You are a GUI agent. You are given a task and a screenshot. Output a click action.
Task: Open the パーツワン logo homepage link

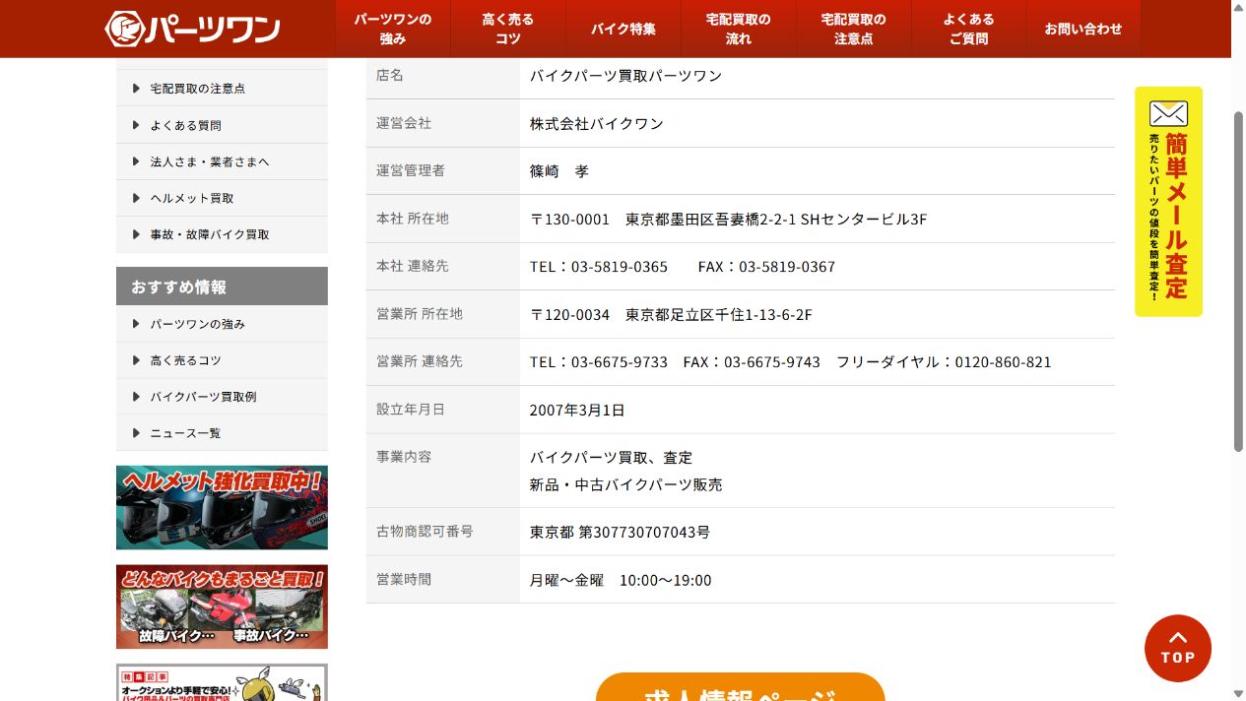(193, 29)
